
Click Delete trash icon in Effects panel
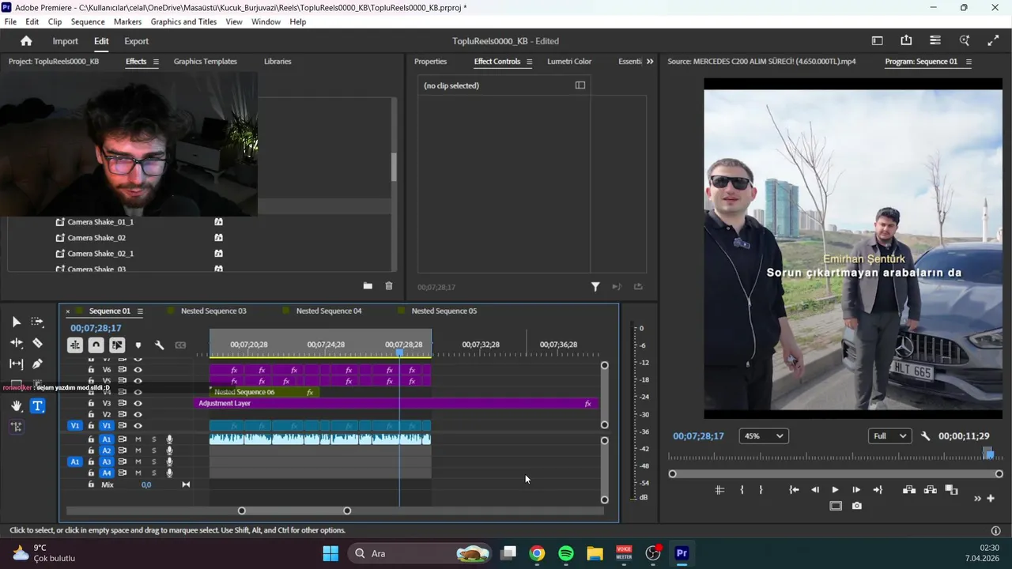tap(389, 286)
